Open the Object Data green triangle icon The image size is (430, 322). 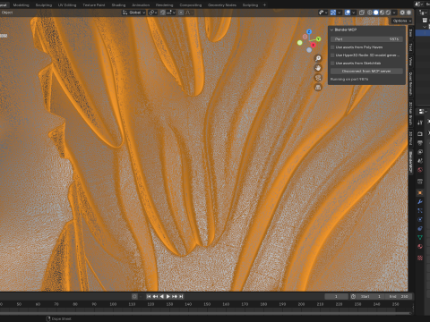(420, 238)
